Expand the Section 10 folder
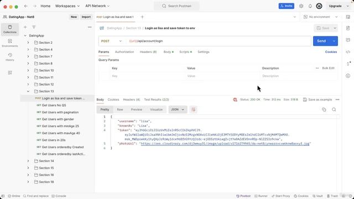The image size is (354, 199). point(28,70)
